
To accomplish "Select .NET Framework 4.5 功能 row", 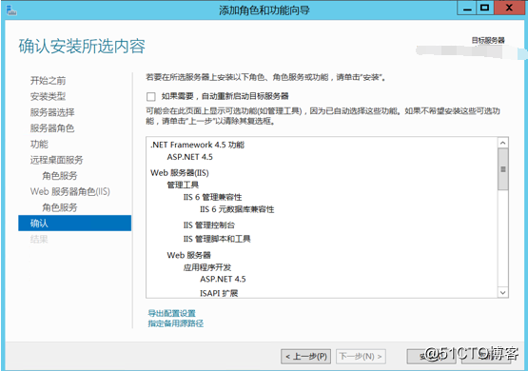I will pyautogui.click(x=197, y=145).
